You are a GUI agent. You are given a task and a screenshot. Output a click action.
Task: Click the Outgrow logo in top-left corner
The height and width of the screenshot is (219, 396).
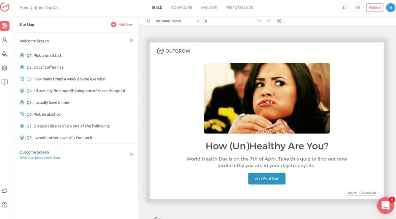tap(5, 8)
